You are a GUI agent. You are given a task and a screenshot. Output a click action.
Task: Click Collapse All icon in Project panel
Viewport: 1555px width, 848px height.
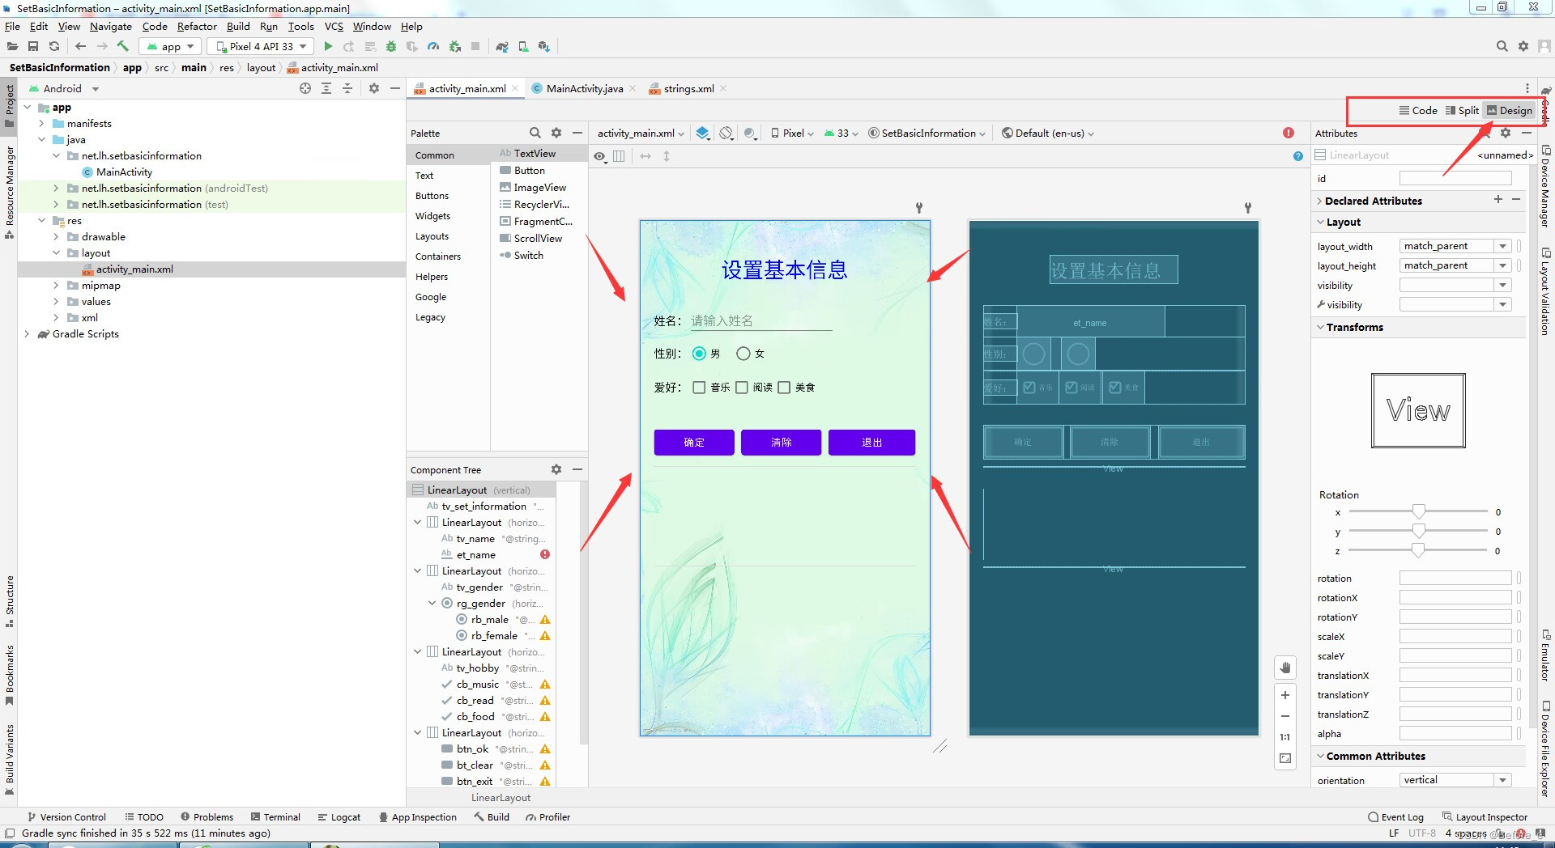pyautogui.click(x=347, y=88)
